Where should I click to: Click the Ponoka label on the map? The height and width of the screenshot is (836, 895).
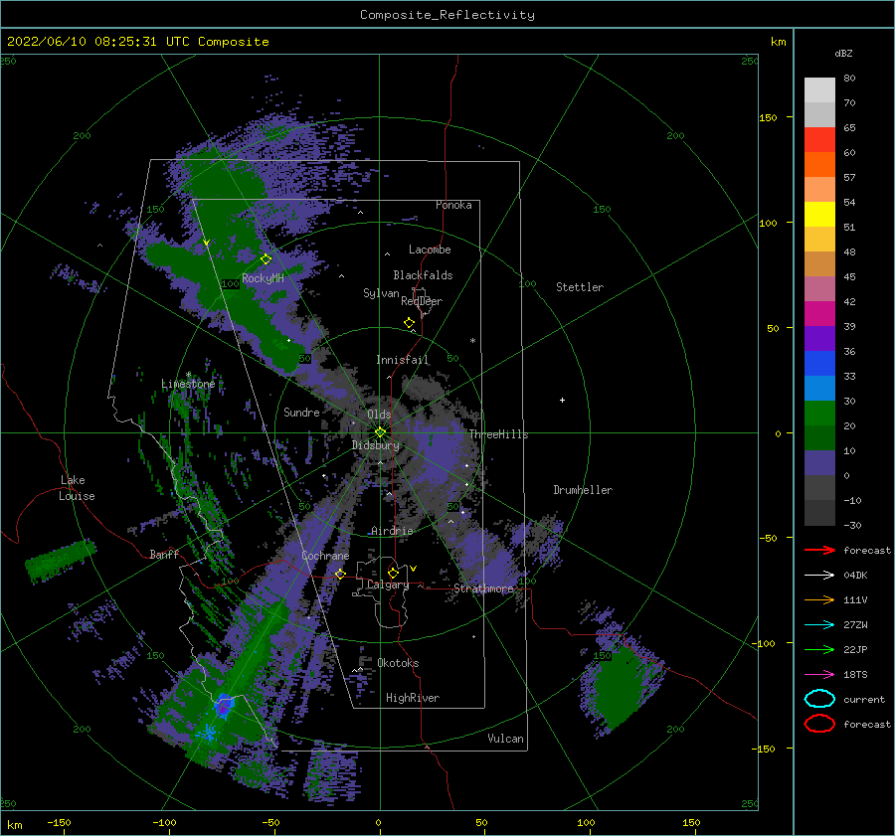point(453,205)
